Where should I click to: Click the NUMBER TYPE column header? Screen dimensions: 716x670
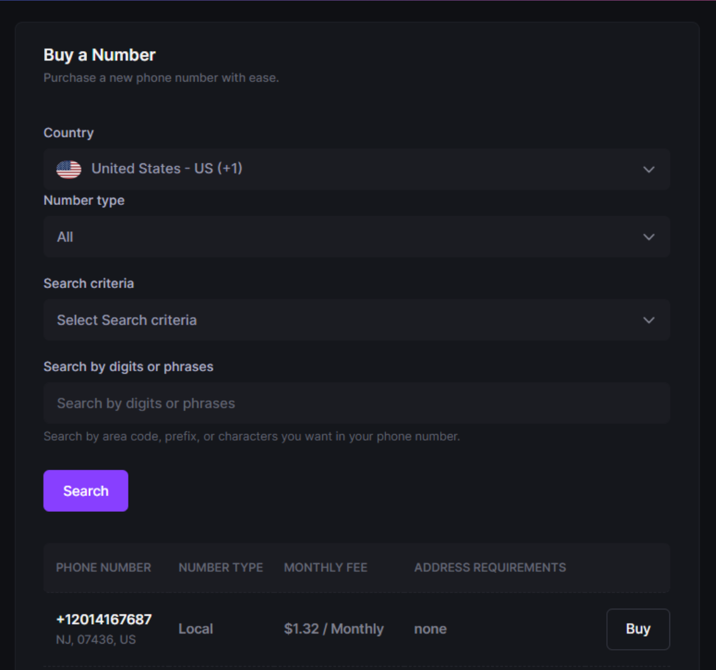coord(220,568)
